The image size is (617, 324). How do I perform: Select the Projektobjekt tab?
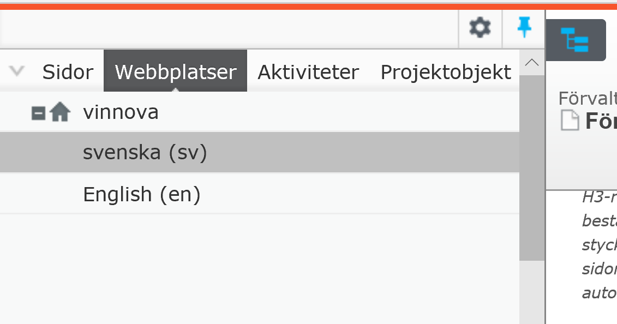point(446,71)
